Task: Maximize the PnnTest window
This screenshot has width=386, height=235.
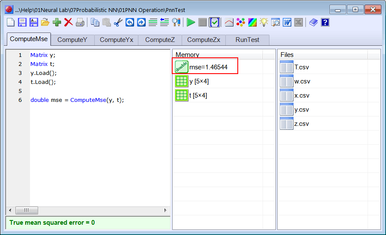Action: click(x=355, y=9)
